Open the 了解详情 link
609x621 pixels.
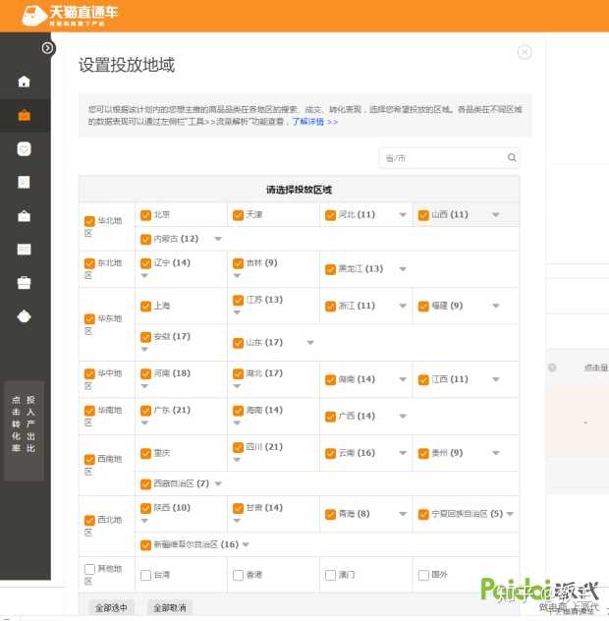pyautogui.click(x=314, y=122)
